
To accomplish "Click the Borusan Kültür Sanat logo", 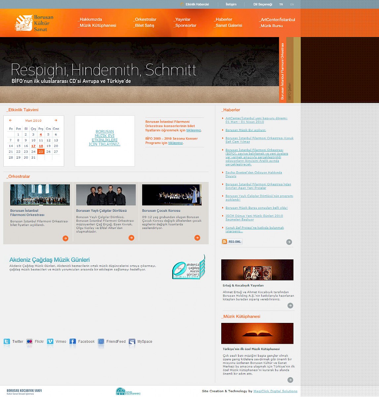I will 34,23.
